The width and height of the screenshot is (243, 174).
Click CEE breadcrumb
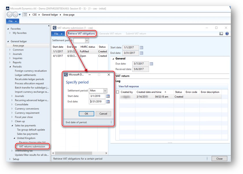(x=34, y=15)
